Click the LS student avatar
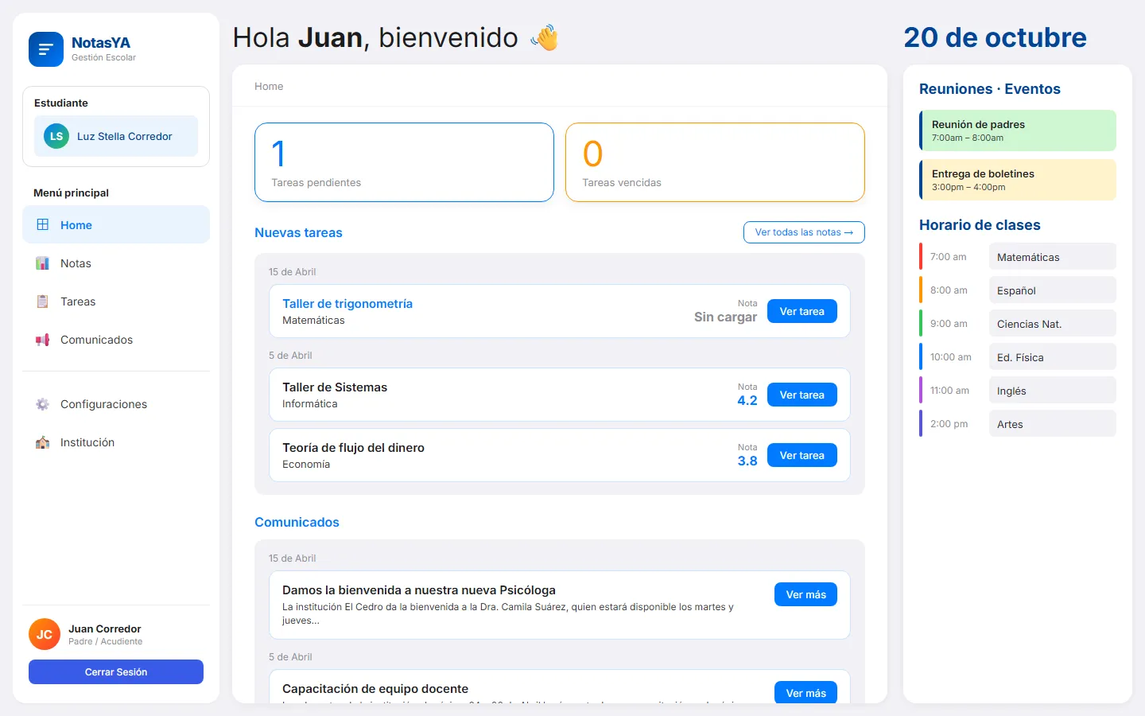The image size is (1145, 716). click(56, 136)
